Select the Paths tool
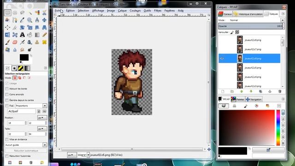Screen dimensions: 295x166 pyautogui.click(x=15, y=20)
